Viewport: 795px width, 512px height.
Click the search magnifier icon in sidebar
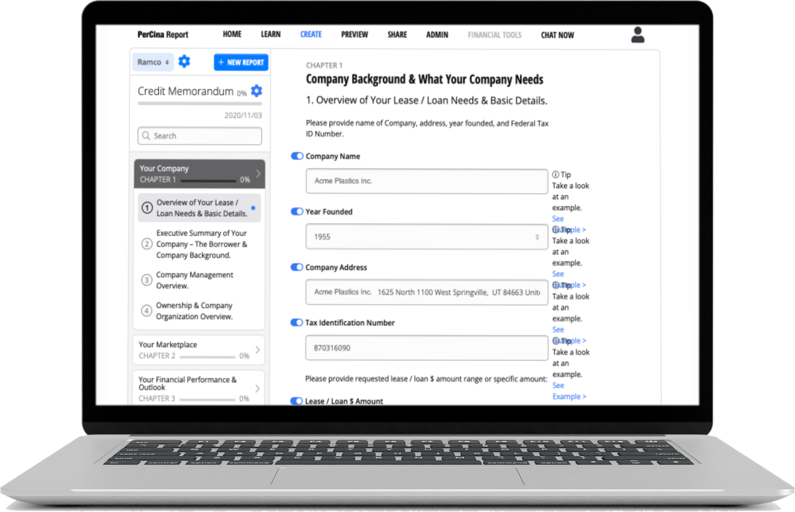click(146, 136)
